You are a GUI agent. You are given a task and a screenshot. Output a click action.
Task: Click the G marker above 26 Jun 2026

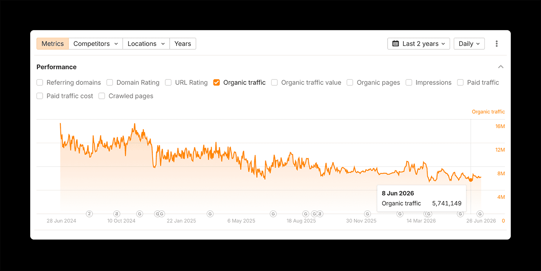pyautogui.click(x=480, y=214)
